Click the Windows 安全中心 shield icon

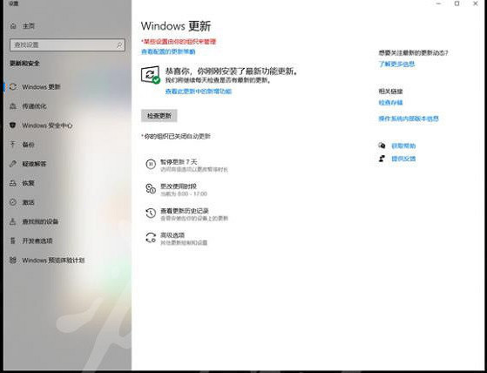click(13, 125)
